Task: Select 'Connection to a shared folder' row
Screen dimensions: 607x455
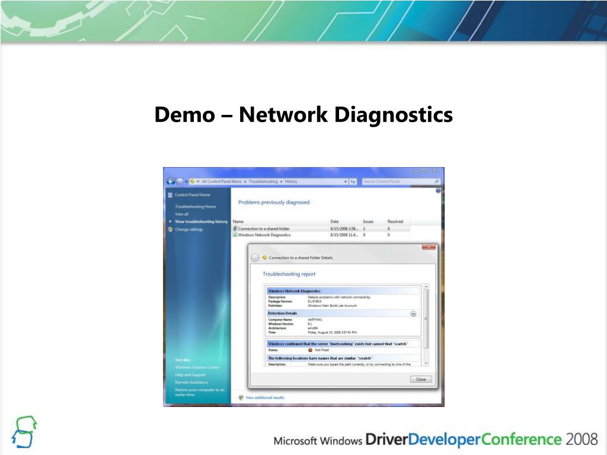Action: click(x=321, y=229)
